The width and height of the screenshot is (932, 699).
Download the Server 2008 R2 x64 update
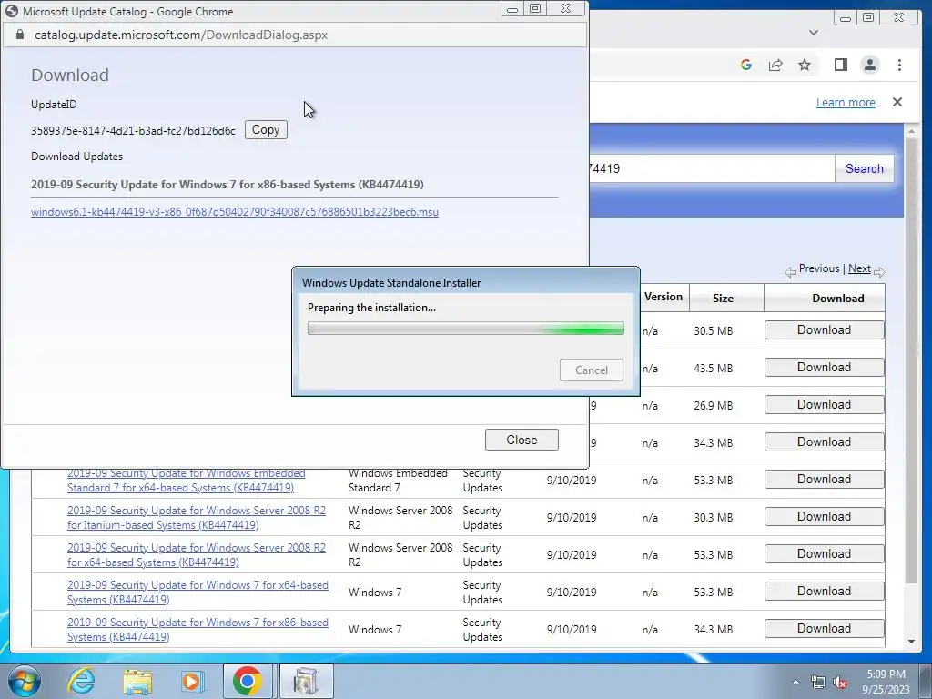824,554
